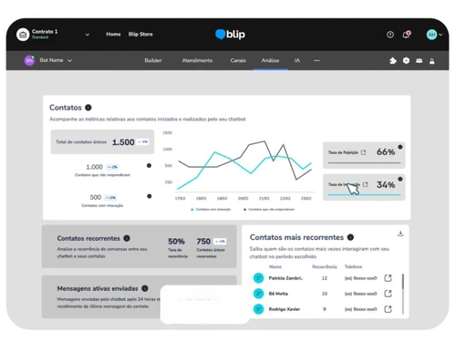
Task: Open the more options ellipsis menu
Action: pyautogui.click(x=316, y=60)
